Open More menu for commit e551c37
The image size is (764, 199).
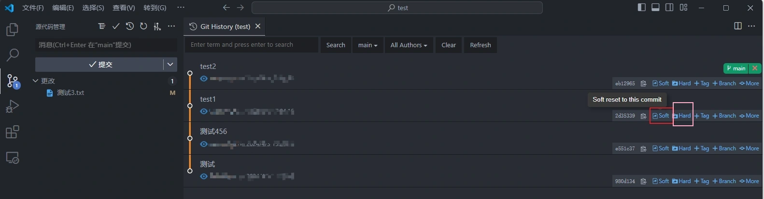[x=749, y=148]
